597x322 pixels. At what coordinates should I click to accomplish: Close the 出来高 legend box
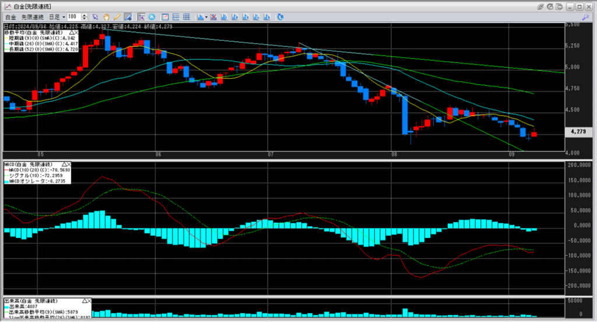89,300
